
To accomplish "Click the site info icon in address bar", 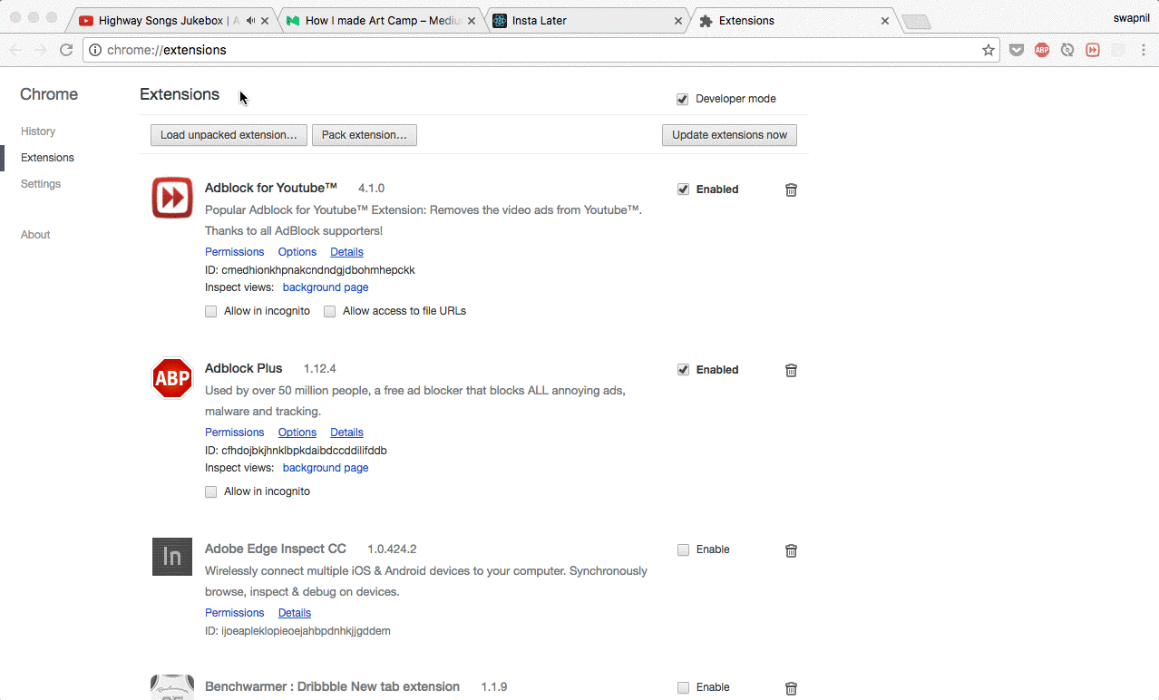I will tap(95, 50).
